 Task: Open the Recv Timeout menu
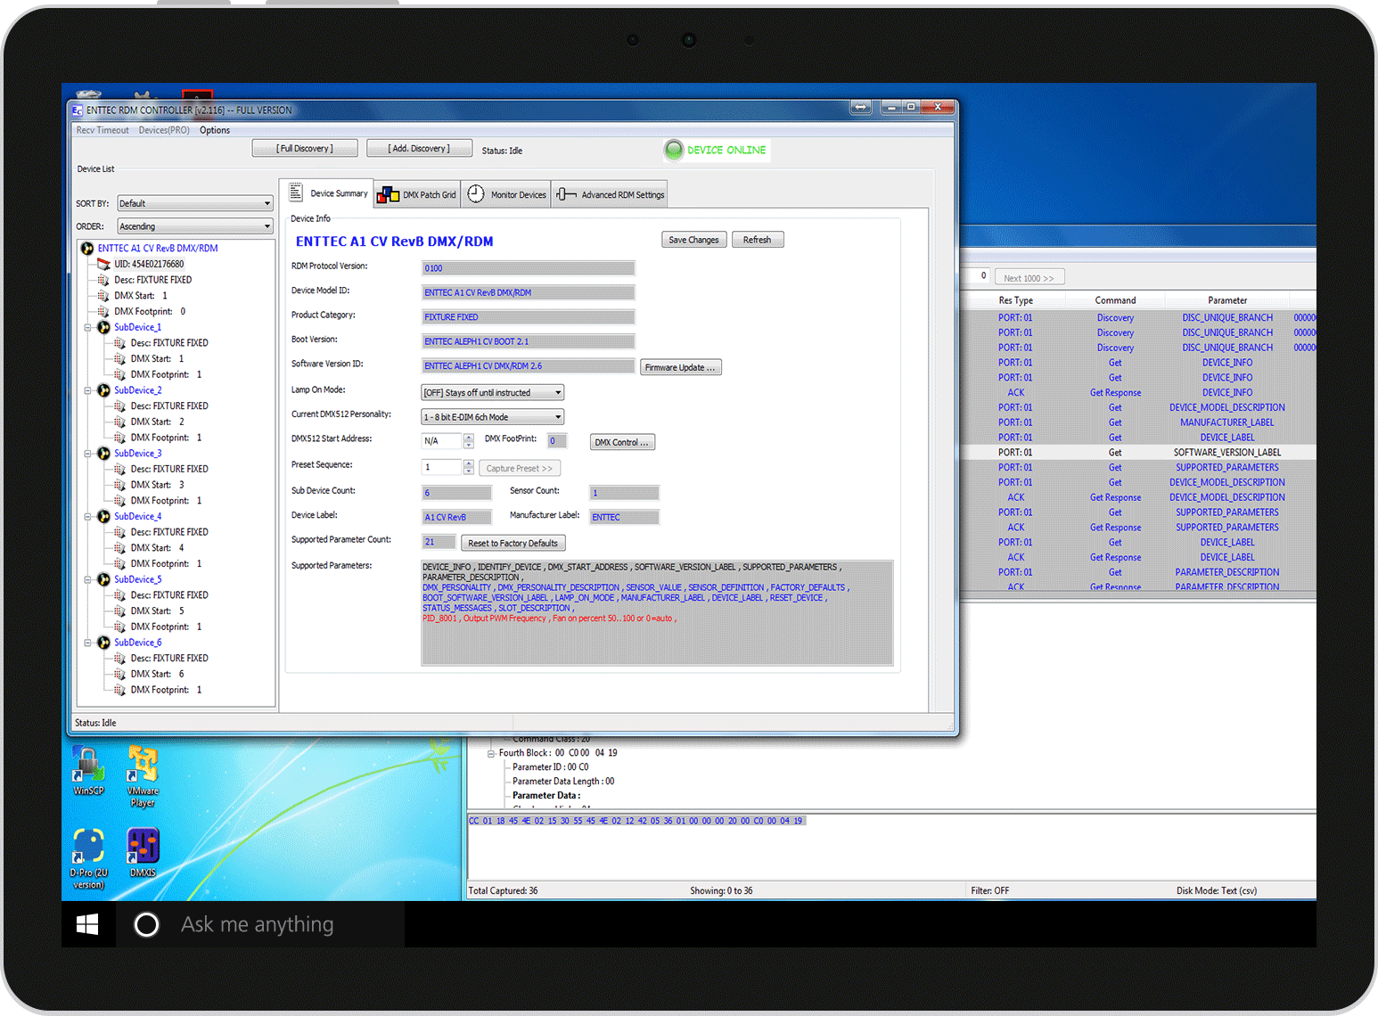[103, 130]
